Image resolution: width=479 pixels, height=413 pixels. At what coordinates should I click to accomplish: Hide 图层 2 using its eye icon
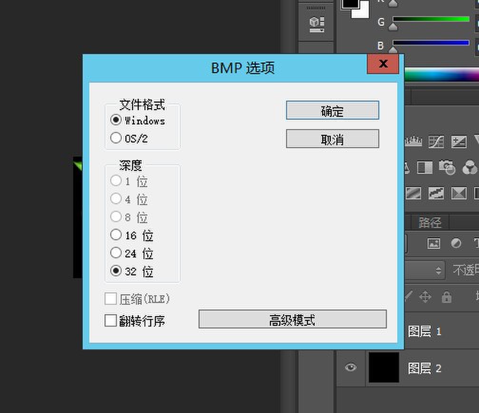tap(351, 368)
